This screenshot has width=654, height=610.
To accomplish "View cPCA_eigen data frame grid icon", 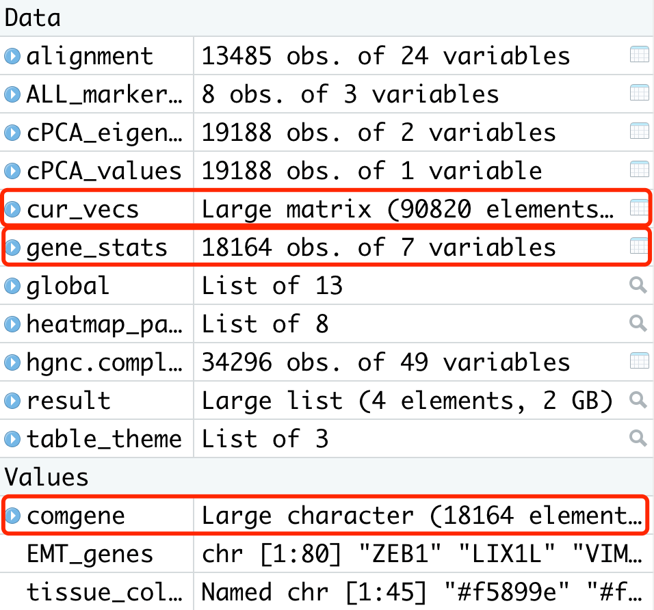I will [x=639, y=132].
